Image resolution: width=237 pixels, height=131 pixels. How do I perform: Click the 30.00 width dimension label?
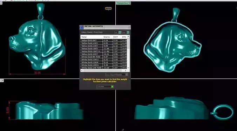click(x=37, y=73)
